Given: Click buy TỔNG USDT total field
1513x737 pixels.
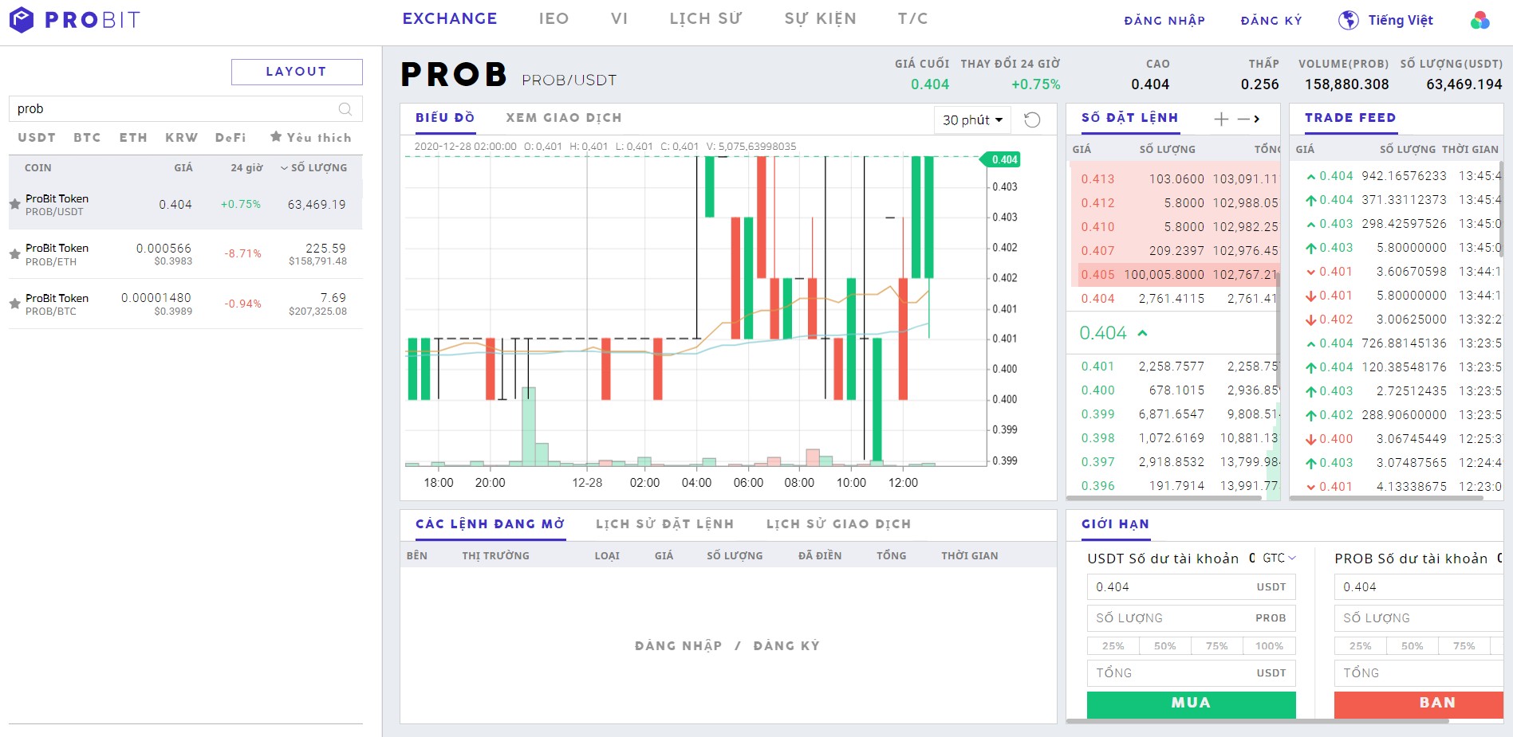Looking at the screenshot, I should (1191, 673).
